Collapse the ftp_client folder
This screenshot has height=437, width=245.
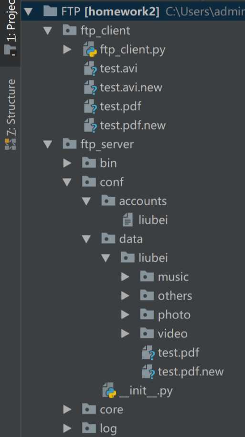pyautogui.click(x=48, y=30)
